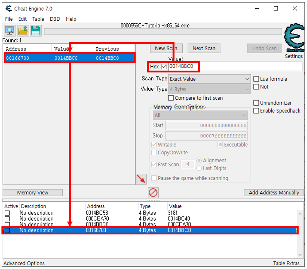Open Settings under the logo

click(x=294, y=56)
